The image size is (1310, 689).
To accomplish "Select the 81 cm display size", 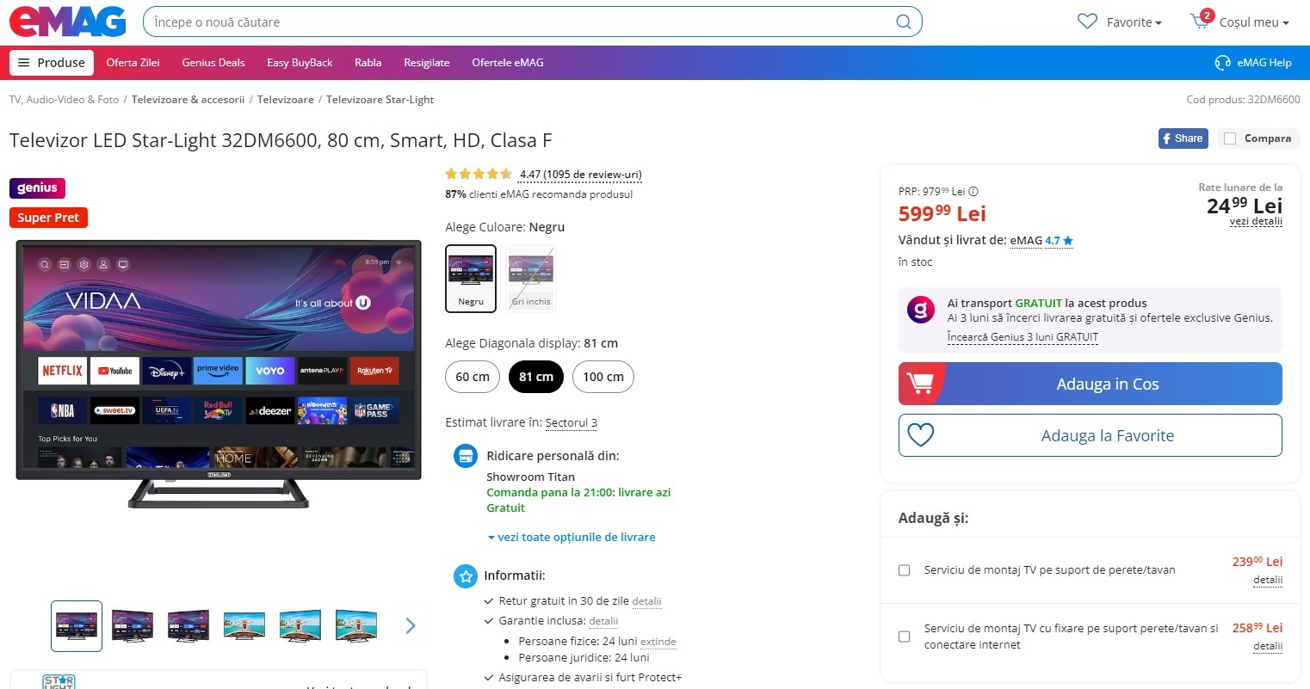I will click(536, 377).
